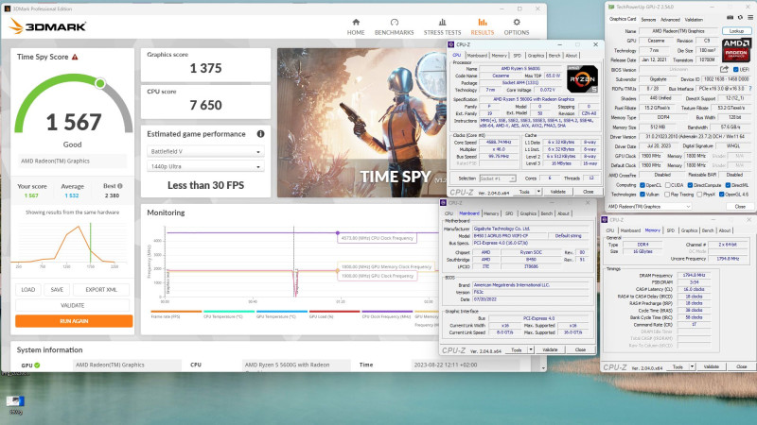This screenshot has width=757, height=425.
Task: Click the desktop shortcut icon on the wallpaper
Action: (15, 401)
